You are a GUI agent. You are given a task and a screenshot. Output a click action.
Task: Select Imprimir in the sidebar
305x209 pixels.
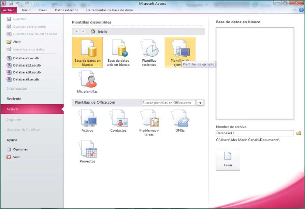point(14,119)
